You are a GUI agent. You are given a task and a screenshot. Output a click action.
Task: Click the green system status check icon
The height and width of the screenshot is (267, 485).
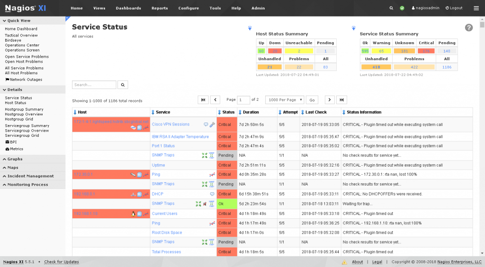402,8
